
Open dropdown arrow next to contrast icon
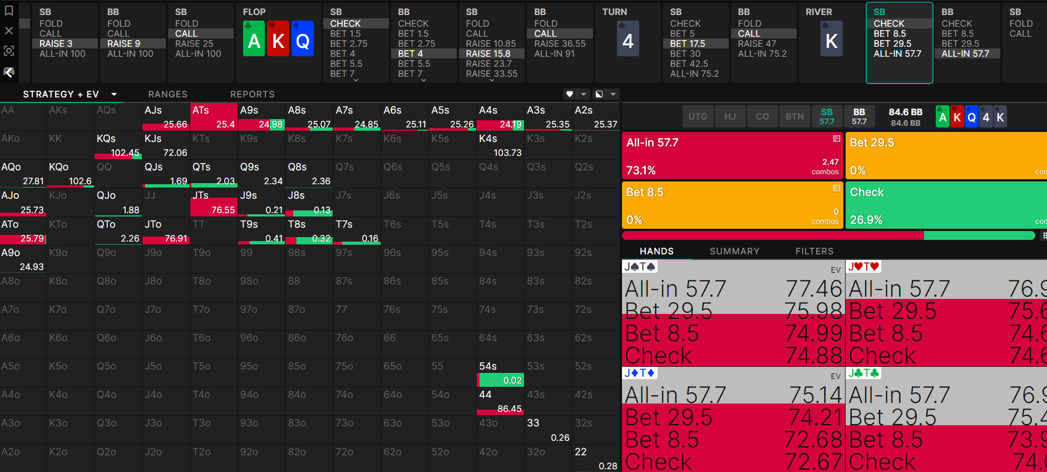point(613,94)
